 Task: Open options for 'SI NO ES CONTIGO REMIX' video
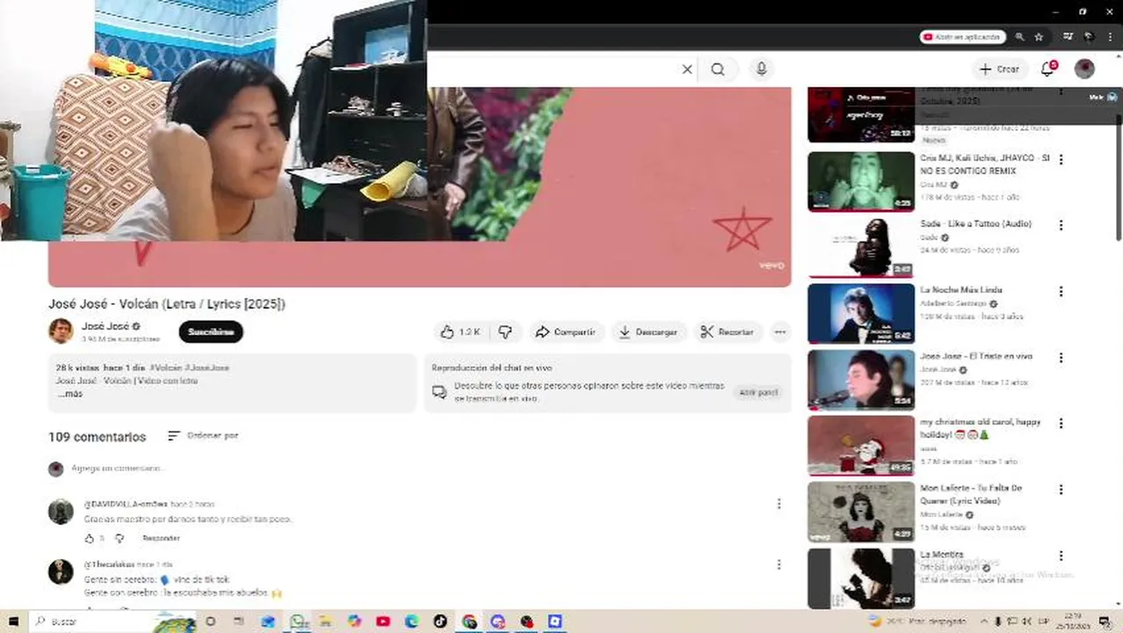tap(1061, 160)
